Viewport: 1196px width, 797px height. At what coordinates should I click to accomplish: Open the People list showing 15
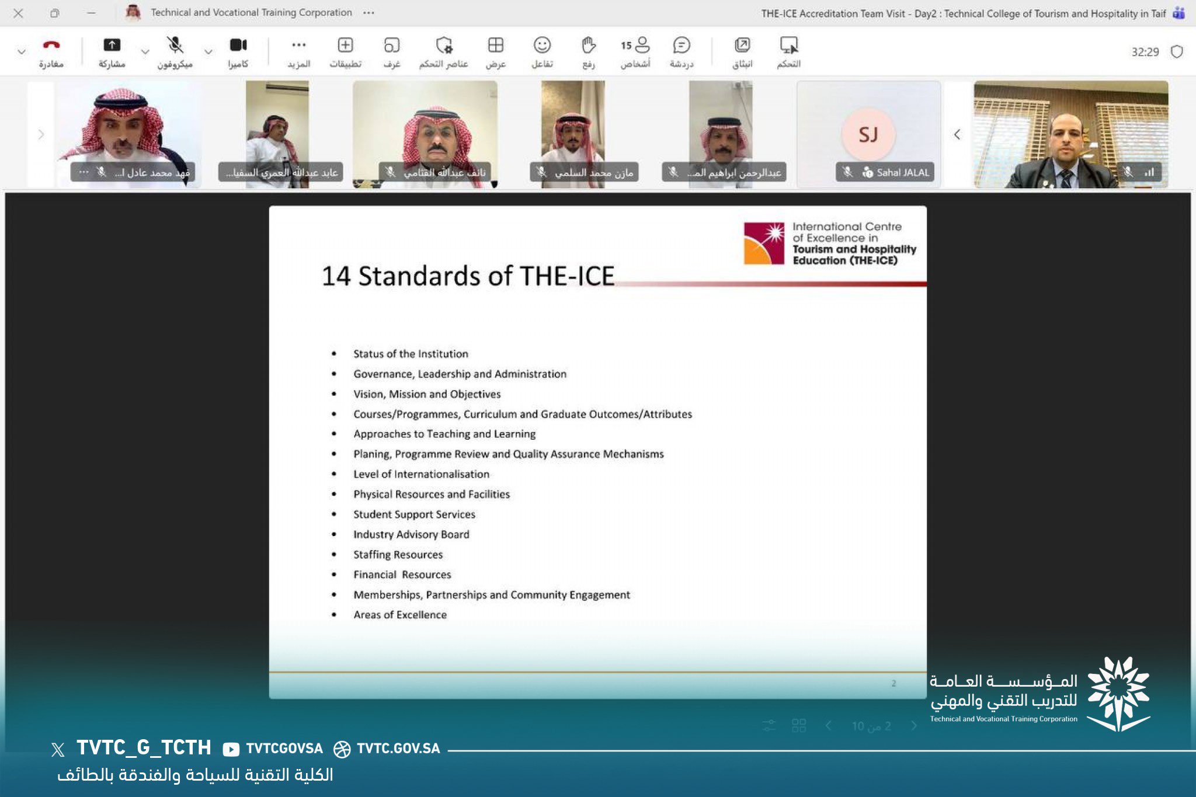tap(635, 52)
